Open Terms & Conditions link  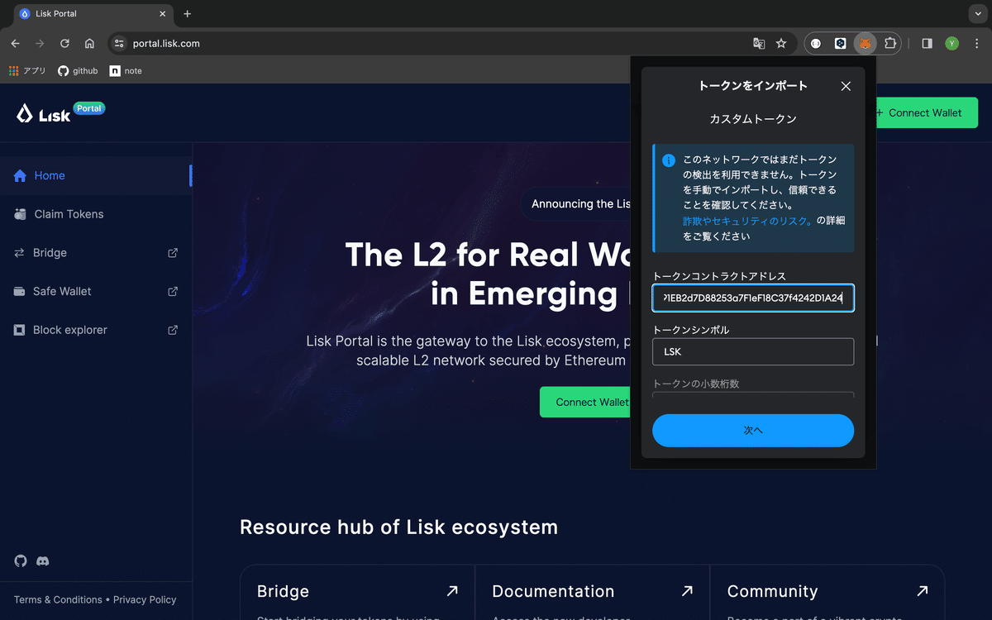coord(58,599)
